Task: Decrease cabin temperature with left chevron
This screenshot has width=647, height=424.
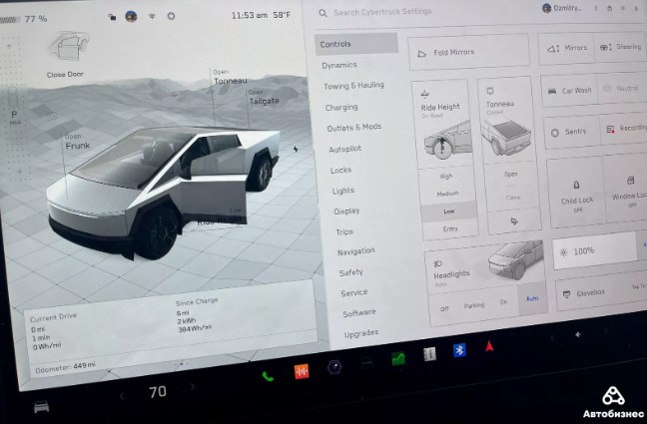Action: tap(122, 396)
